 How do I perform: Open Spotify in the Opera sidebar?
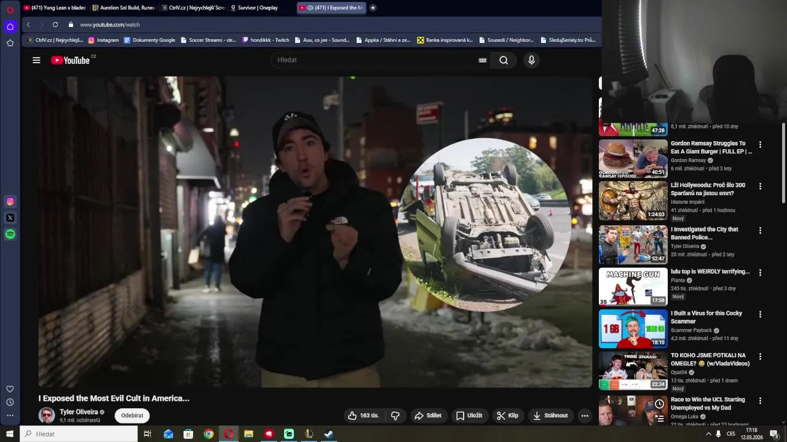(x=10, y=234)
